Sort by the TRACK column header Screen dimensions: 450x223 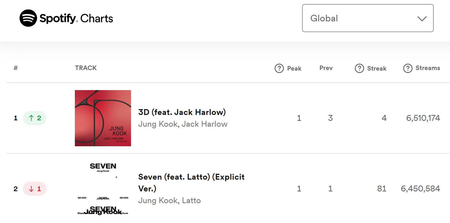click(86, 68)
